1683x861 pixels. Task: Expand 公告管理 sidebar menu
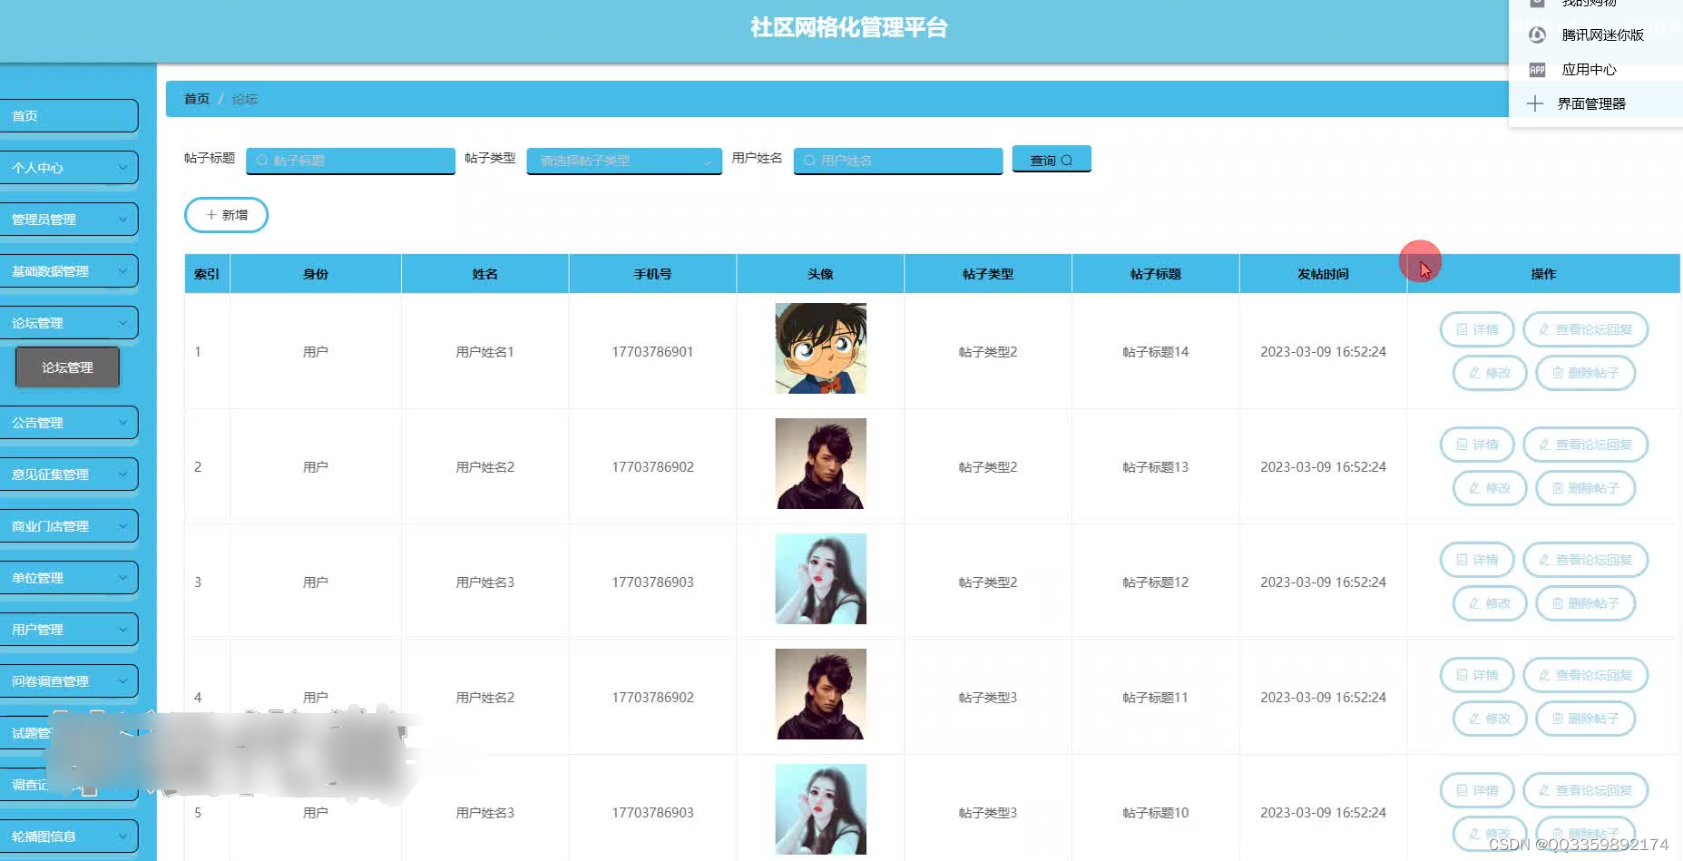[x=69, y=423]
